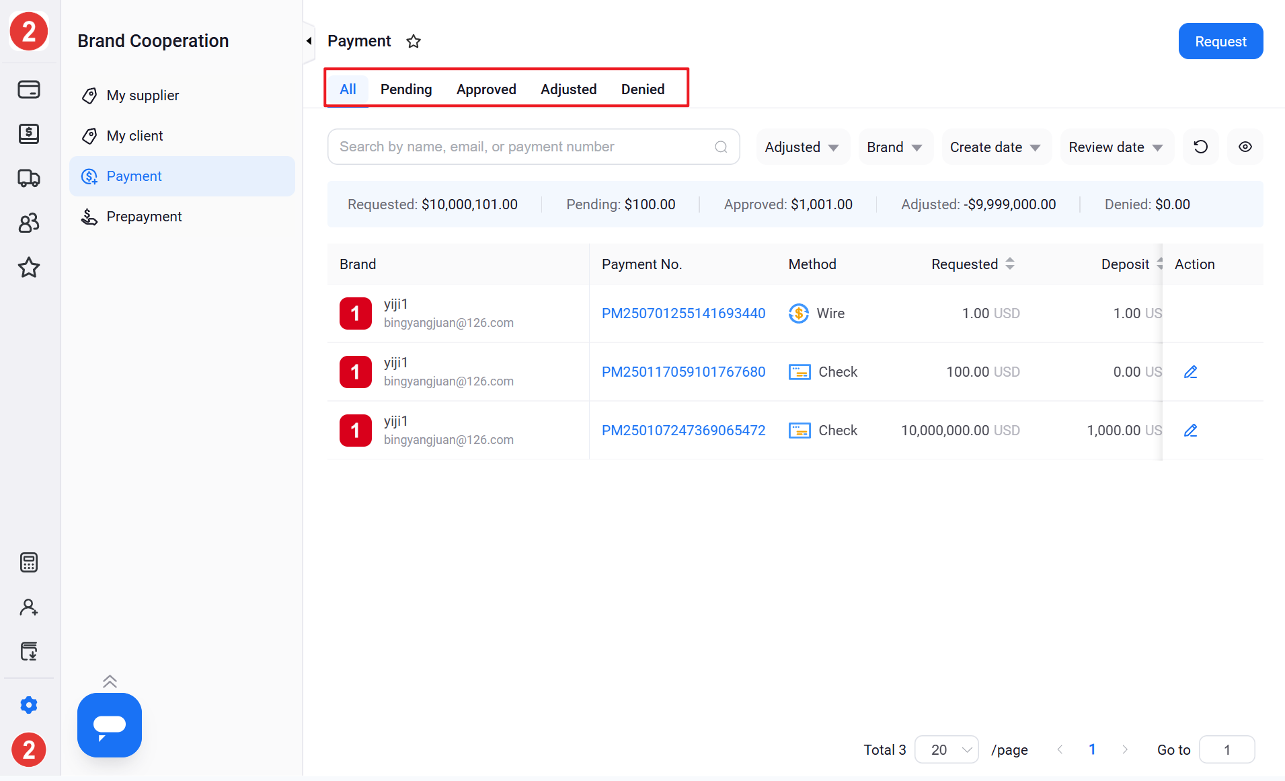Screen dimensions: 1285x781
Task: Sort by Deposit column arrows
Action: [x=1159, y=264]
